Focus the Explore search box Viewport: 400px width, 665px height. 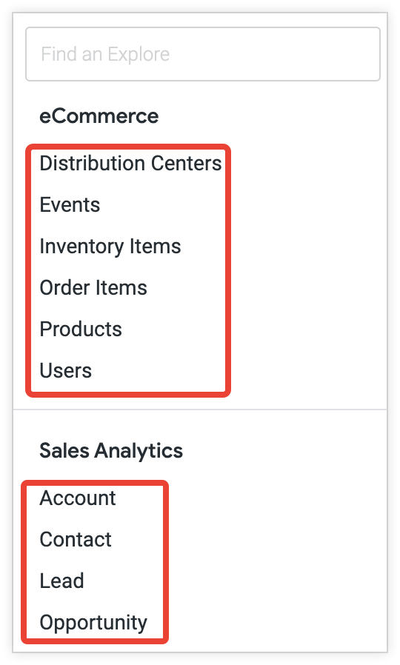[x=203, y=54]
